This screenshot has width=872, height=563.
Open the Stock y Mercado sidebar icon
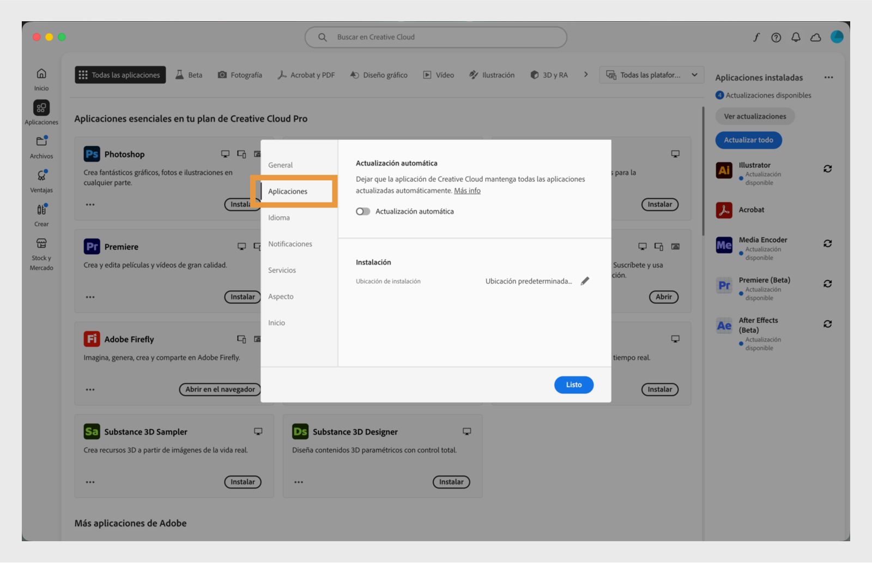(41, 243)
